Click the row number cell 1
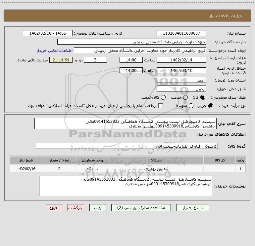 tap(240, 169)
